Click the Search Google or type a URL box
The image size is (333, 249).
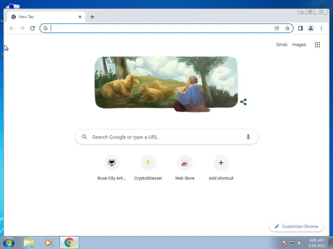coord(166,137)
